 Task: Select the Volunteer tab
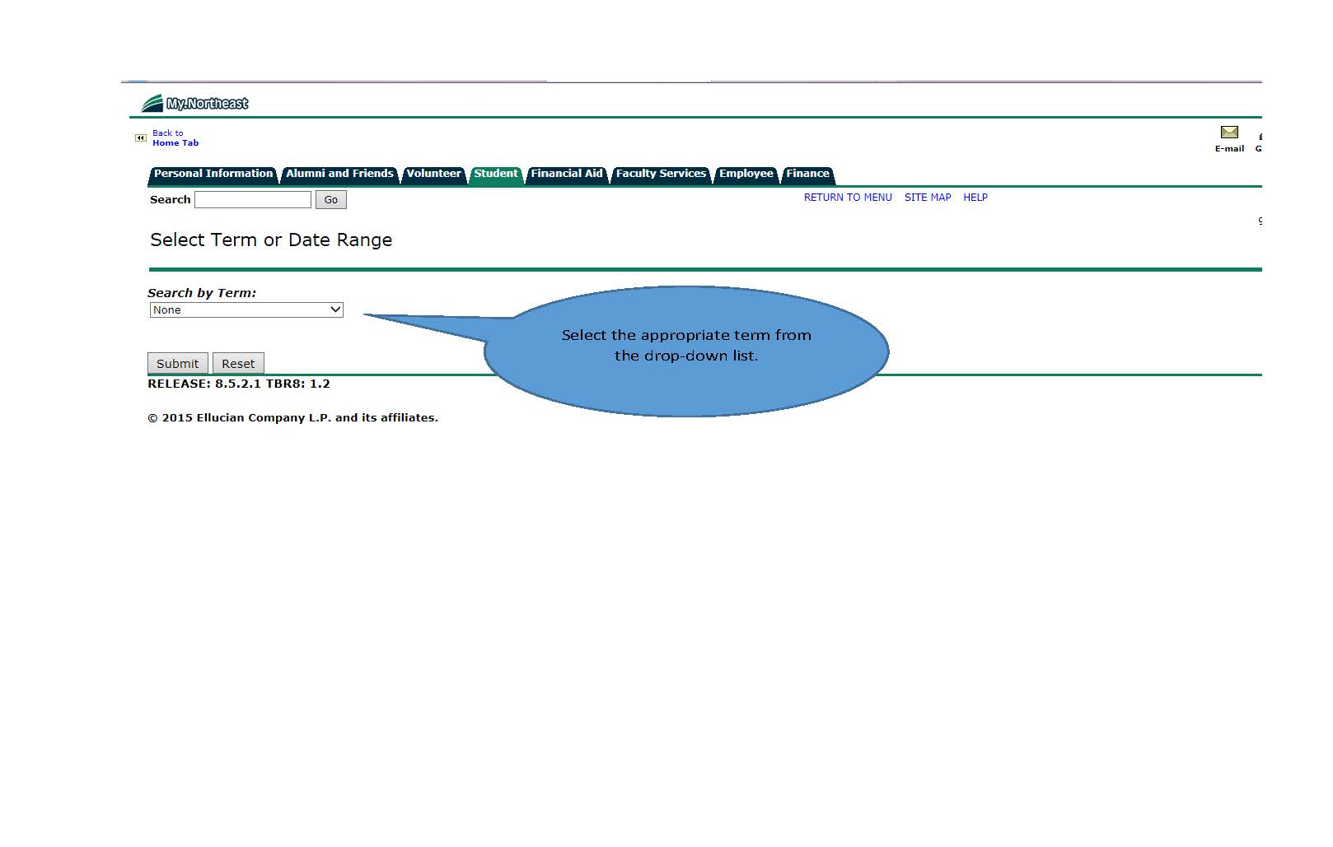(x=433, y=174)
